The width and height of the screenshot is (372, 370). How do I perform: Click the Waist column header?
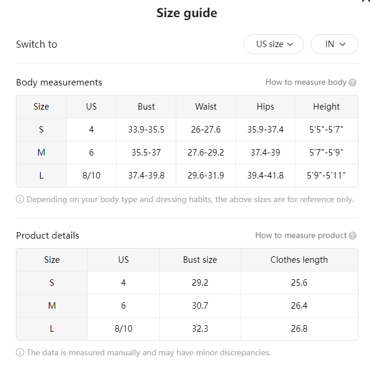click(x=206, y=107)
